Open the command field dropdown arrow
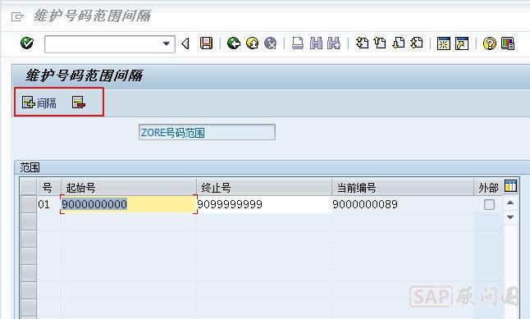 [167, 43]
